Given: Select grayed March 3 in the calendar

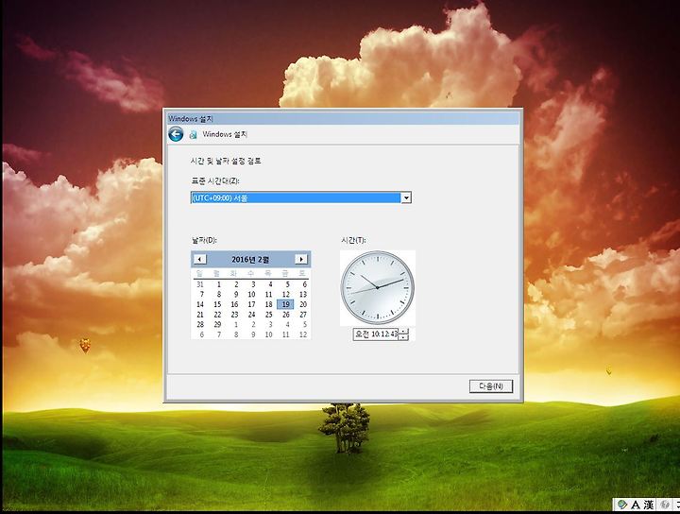Looking at the screenshot, I should (270, 324).
